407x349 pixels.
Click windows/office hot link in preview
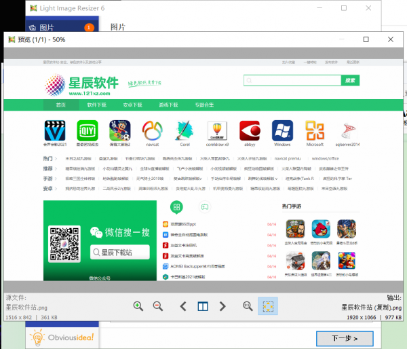(x=325, y=158)
